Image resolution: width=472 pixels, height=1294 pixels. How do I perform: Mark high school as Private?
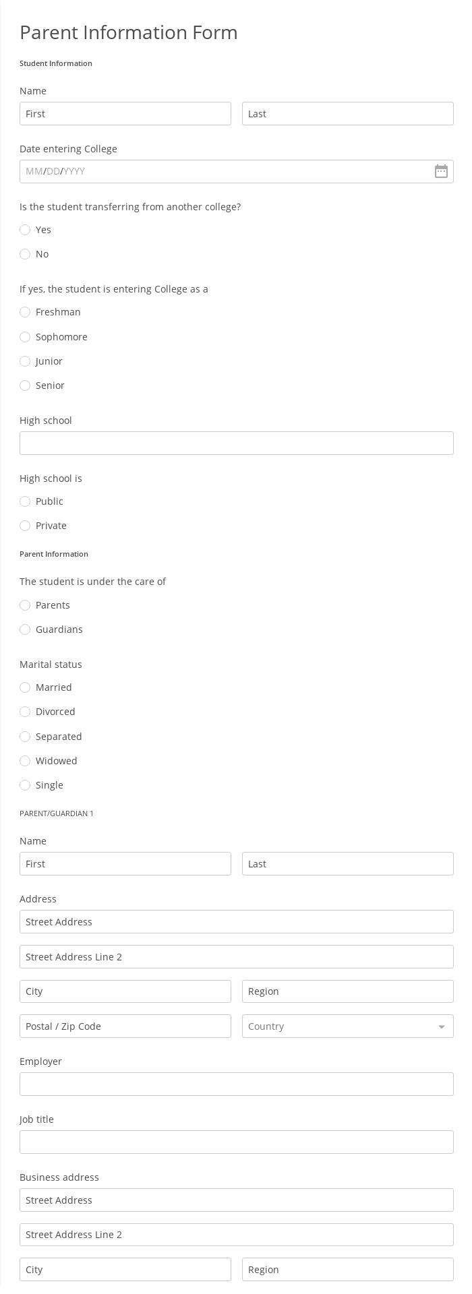tap(25, 526)
